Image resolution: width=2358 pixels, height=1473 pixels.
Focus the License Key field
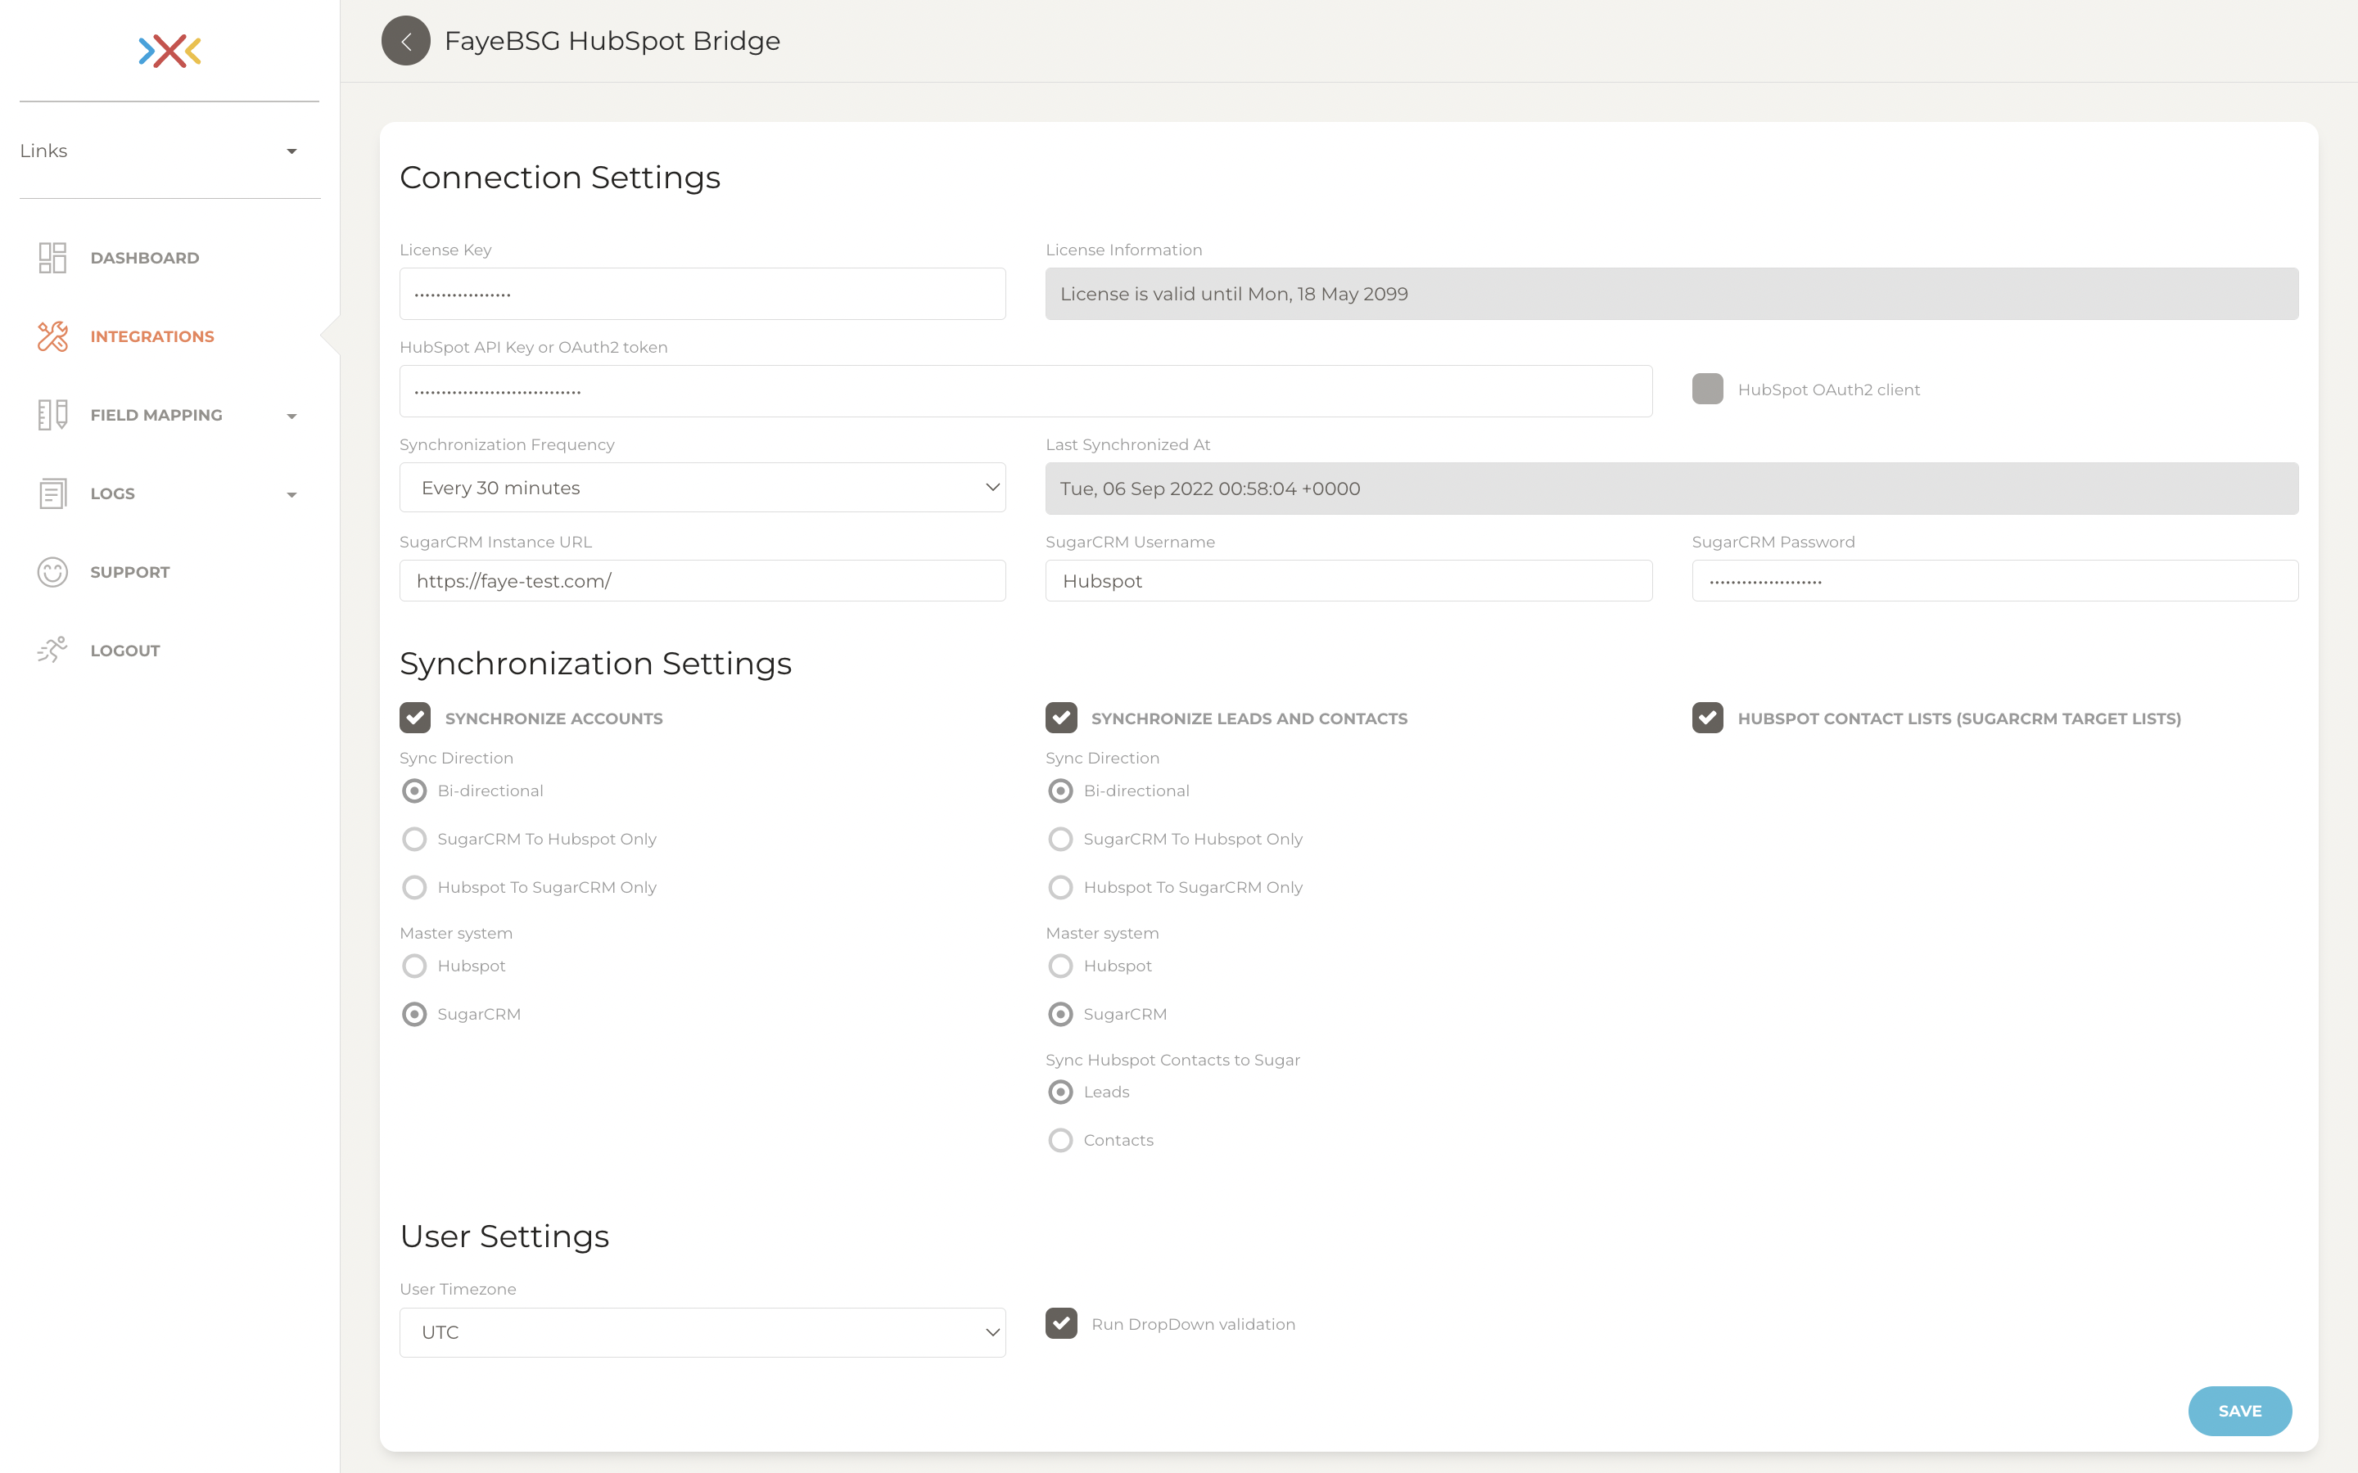click(702, 295)
